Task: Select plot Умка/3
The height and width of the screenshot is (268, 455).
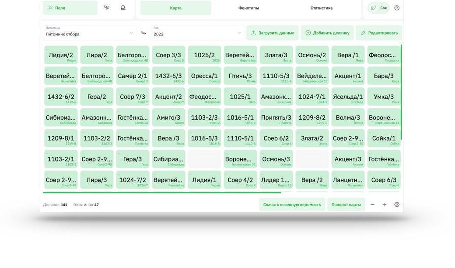Action: pos(384,96)
